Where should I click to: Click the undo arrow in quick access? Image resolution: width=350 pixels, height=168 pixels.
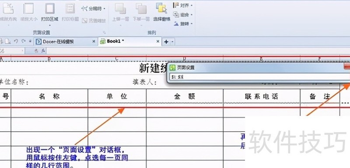tap(16, 41)
